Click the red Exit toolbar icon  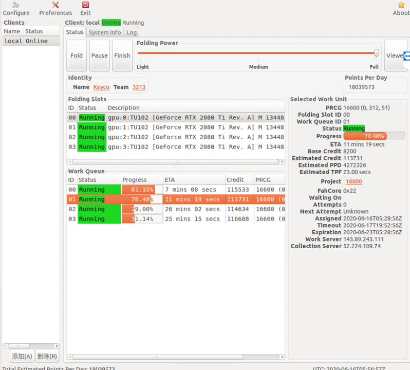[x=85, y=8]
